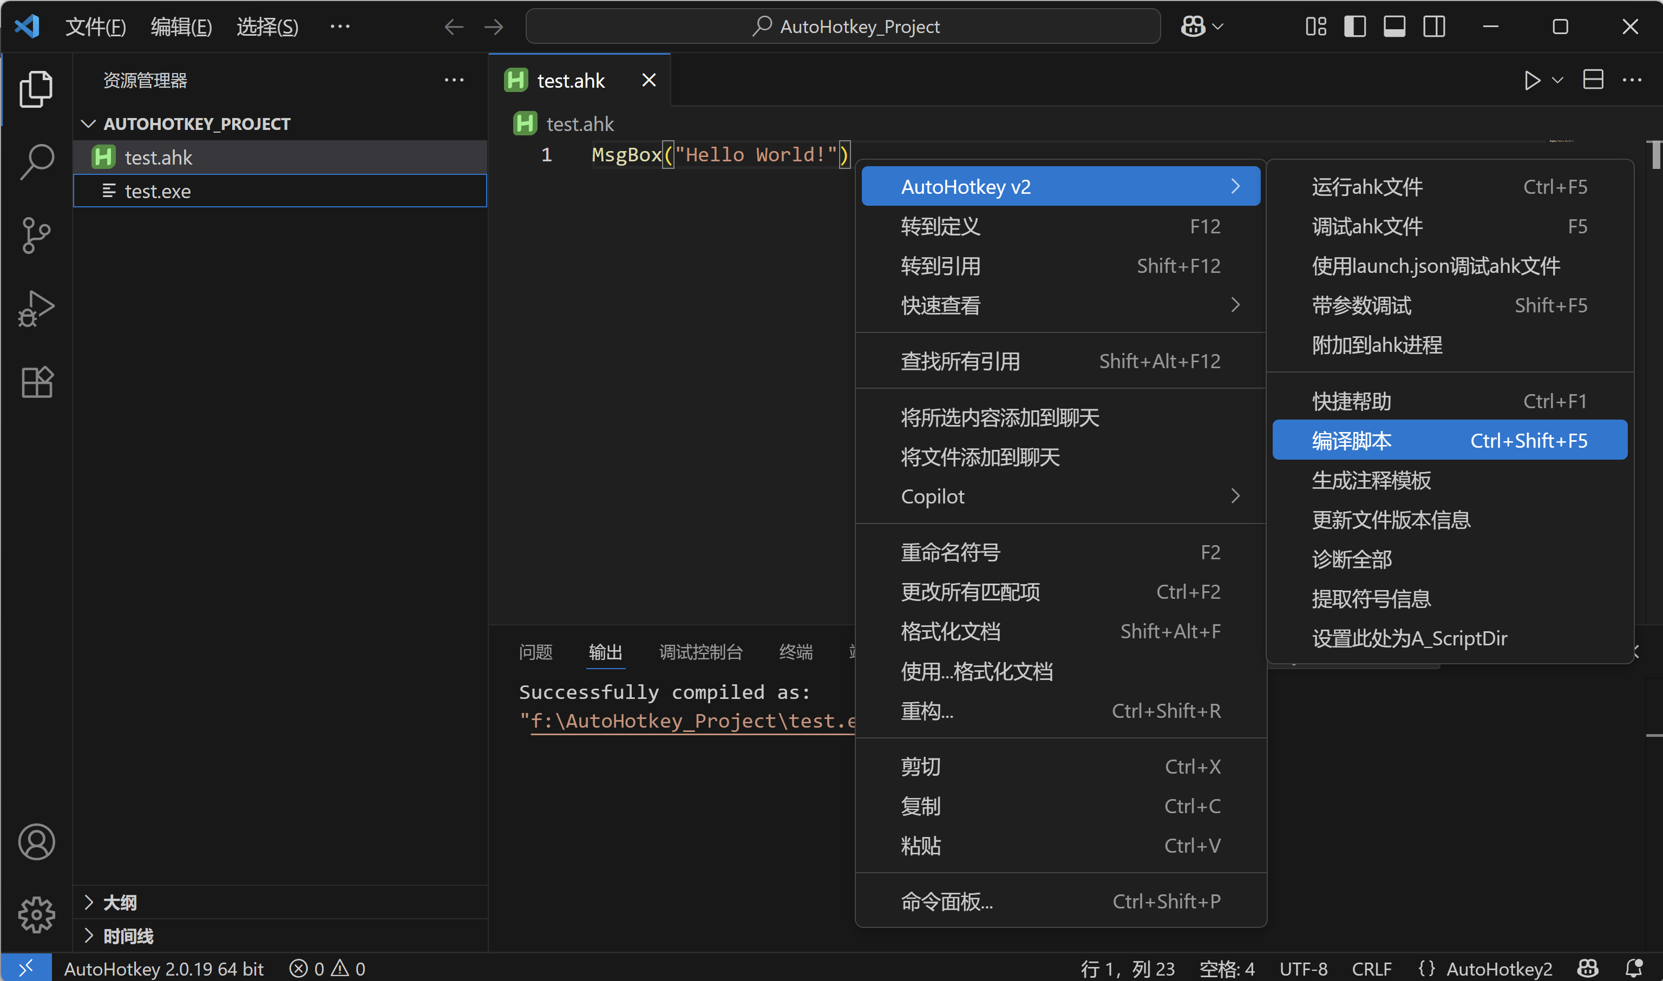This screenshot has width=1663, height=981.
Task: Navigate back with the left arrow
Action: [454, 27]
